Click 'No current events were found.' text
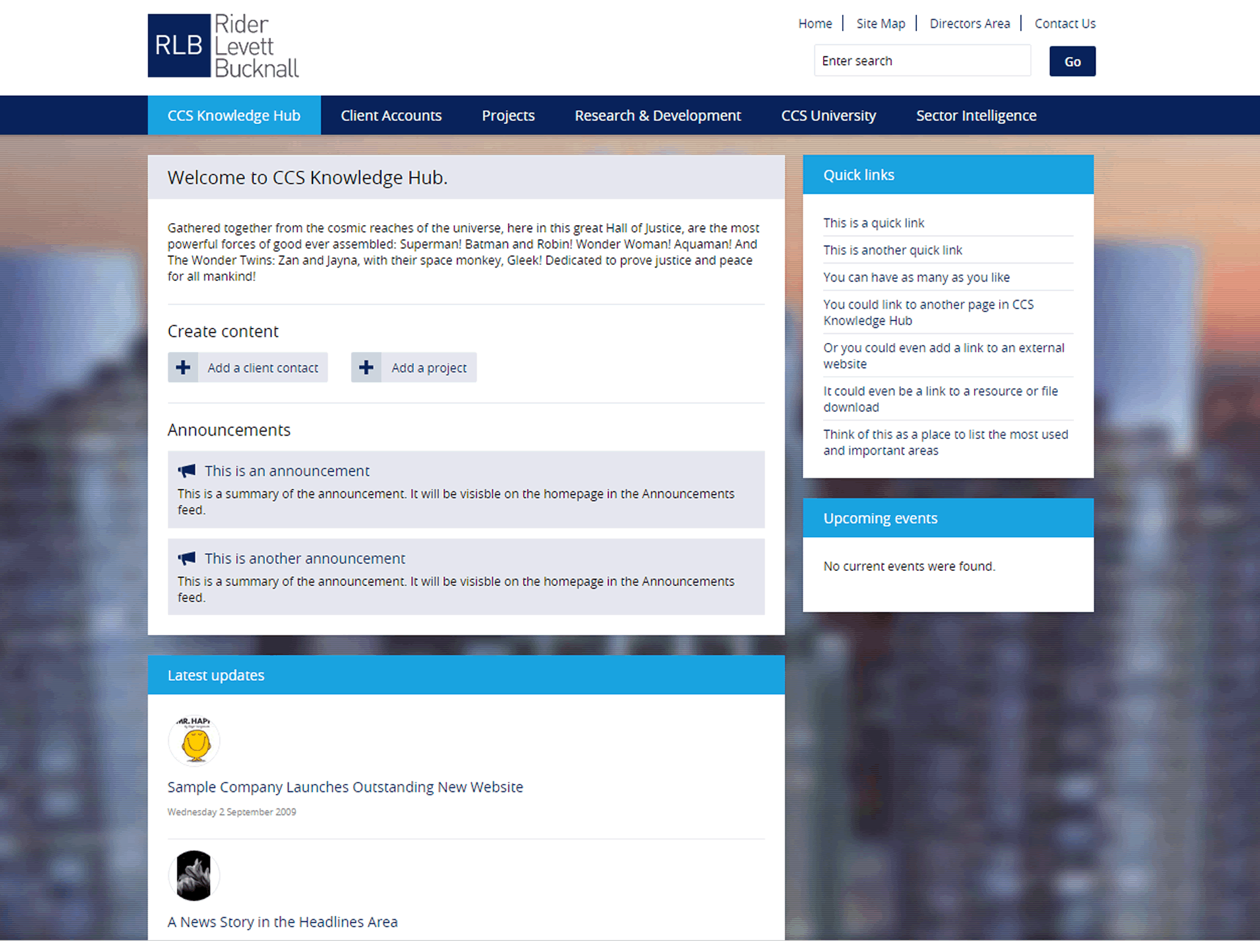Image resolution: width=1260 pixels, height=941 pixels. (x=909, y=566)
